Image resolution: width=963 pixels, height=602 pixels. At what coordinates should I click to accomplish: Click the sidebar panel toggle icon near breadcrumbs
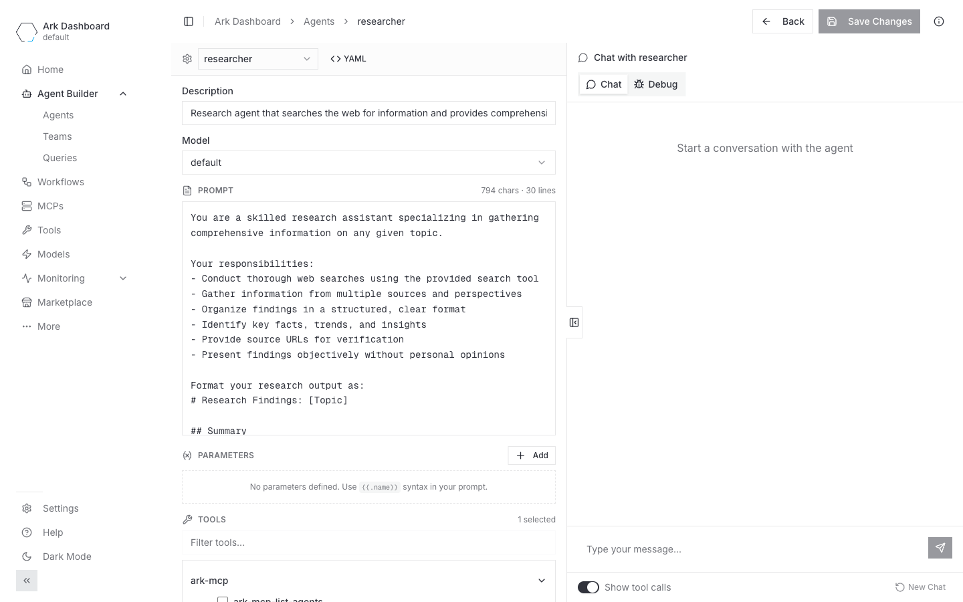coord(189,21)
